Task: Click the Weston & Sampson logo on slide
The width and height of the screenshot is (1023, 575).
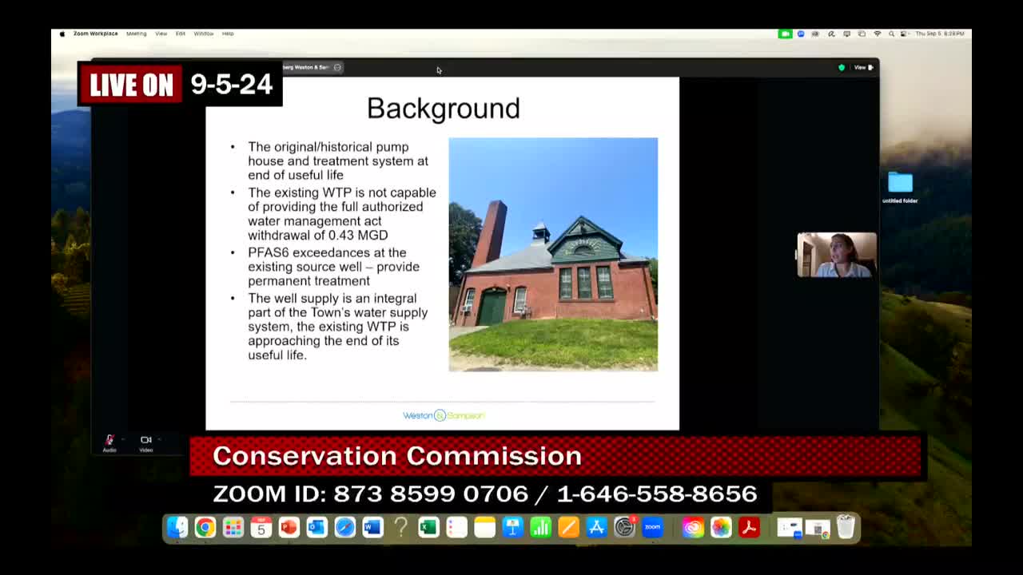Action: point(444,415)
